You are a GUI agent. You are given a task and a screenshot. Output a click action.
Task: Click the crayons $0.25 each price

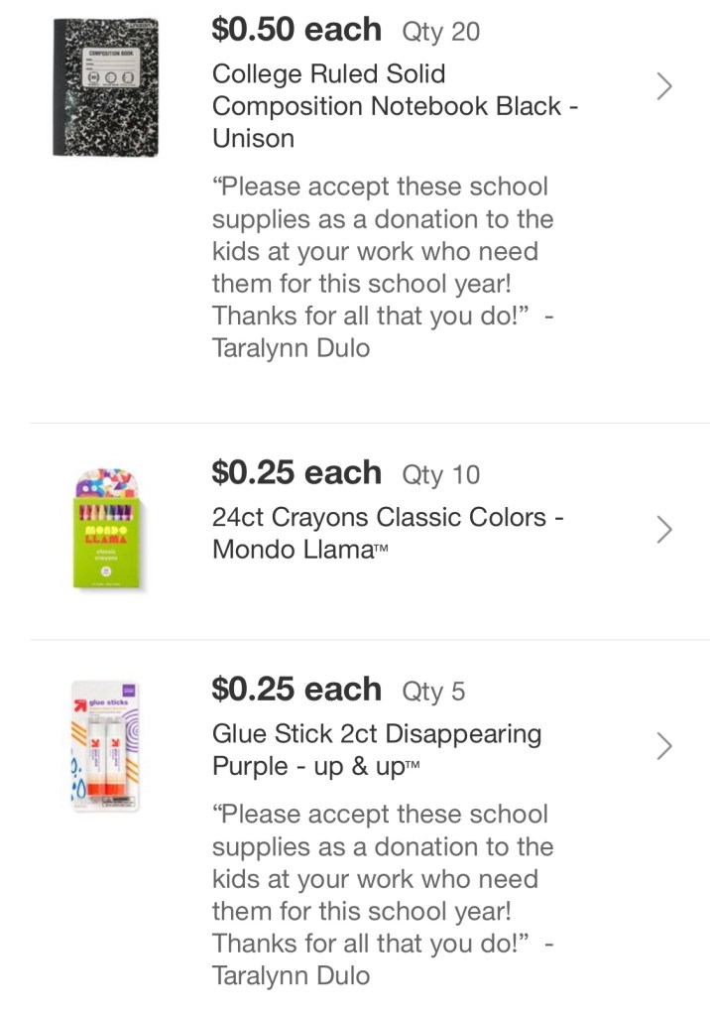pos(296,472)
